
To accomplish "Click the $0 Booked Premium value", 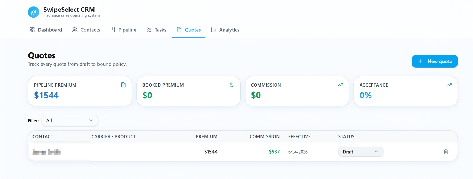I will click(x=147, y=95).
